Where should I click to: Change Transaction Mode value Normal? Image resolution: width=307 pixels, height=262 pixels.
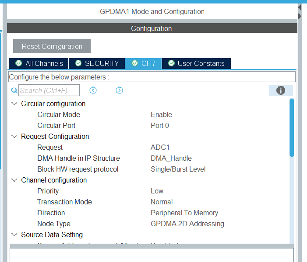click(x=162, y=202)
